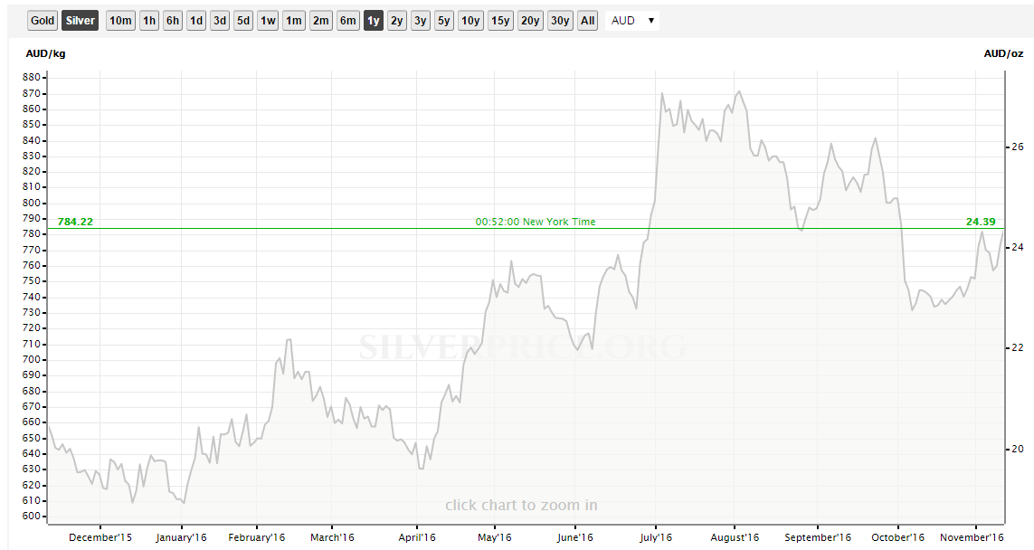Image resolution: width=1034 pixels, height=550 pixels.
Task: Switch to 20y history range
Action: tap(530, 21)
